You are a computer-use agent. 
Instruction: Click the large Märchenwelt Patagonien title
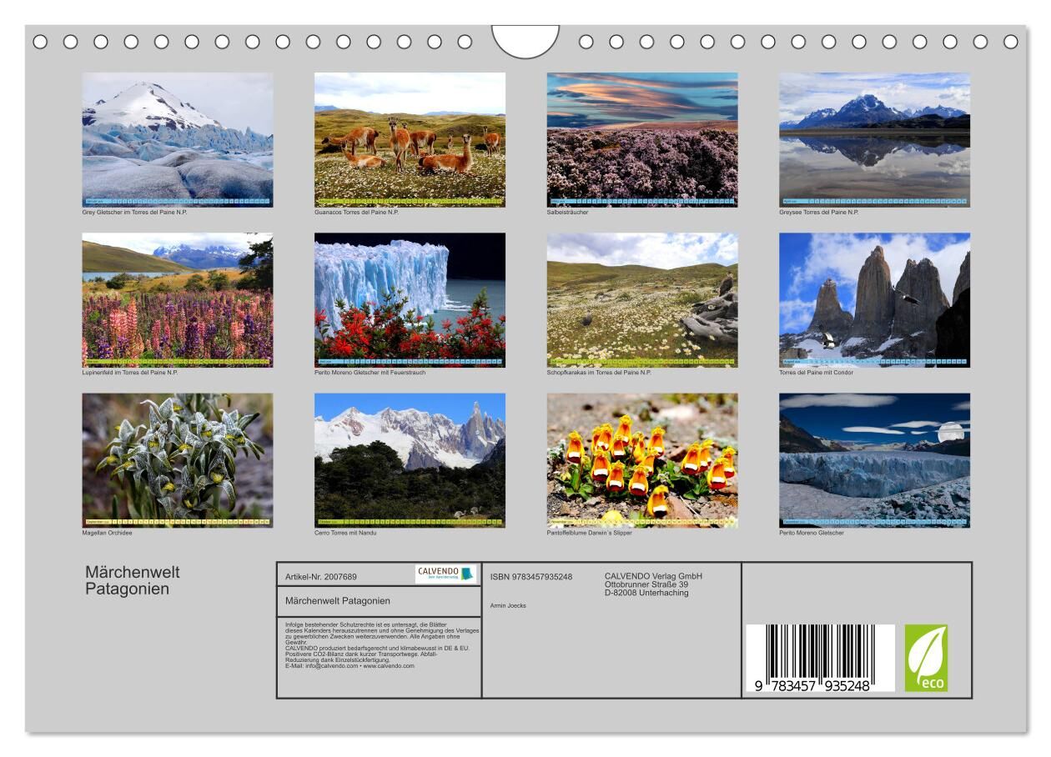coord(133,580)
